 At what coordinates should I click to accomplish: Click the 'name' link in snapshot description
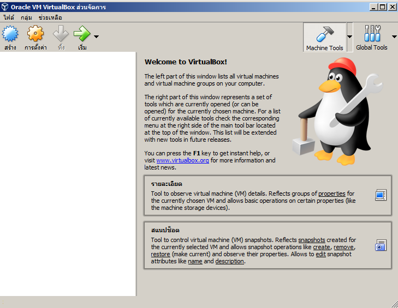(x=195, y=261)
